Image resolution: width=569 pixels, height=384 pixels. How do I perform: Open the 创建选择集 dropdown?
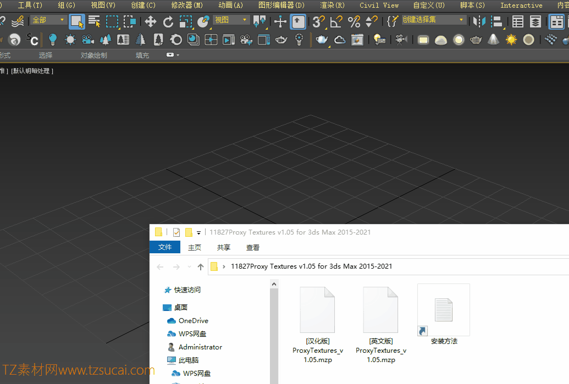tap(433, 20)
